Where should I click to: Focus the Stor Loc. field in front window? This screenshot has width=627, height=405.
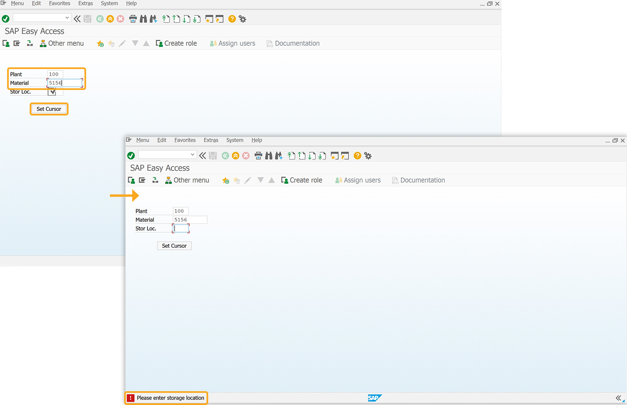[181, 228]
